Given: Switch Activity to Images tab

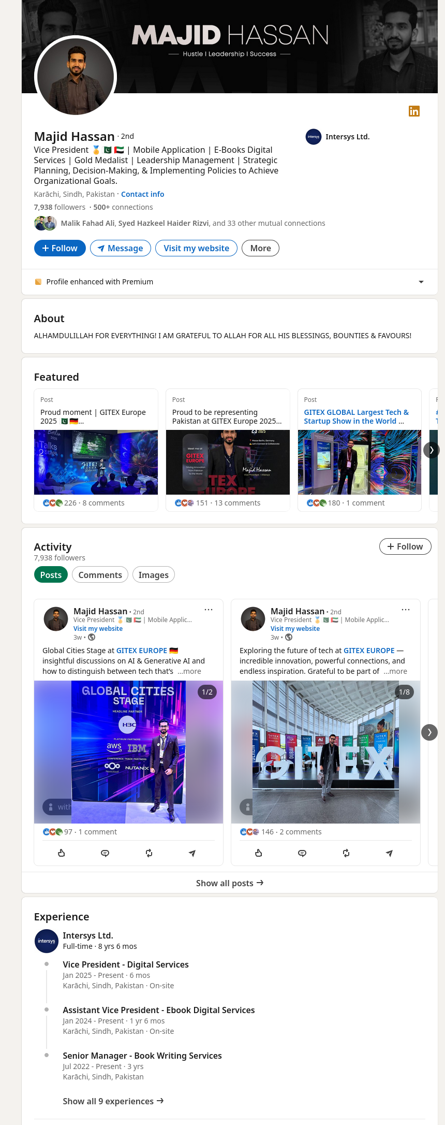Looking at the screenshot, I should pos(153,574).
